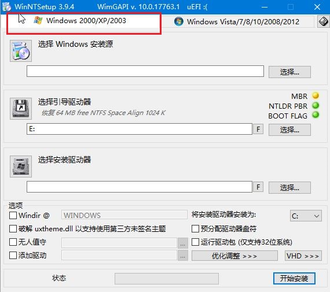Click the green BOOT FLAG status light
This screenshot has height=292, width=330.
coord(316,115)
